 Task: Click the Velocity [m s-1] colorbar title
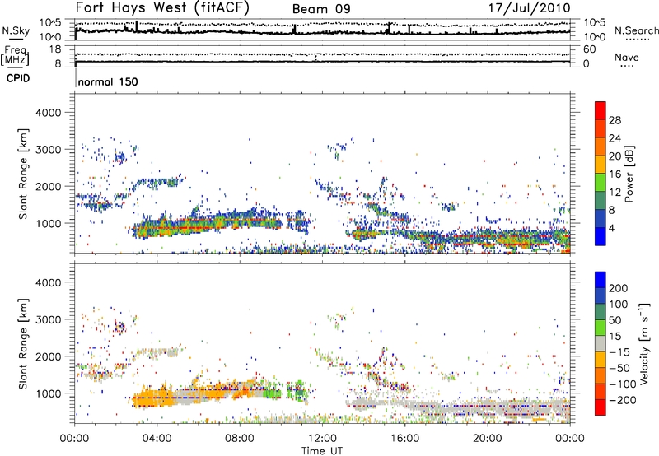[x=643, y=343]
